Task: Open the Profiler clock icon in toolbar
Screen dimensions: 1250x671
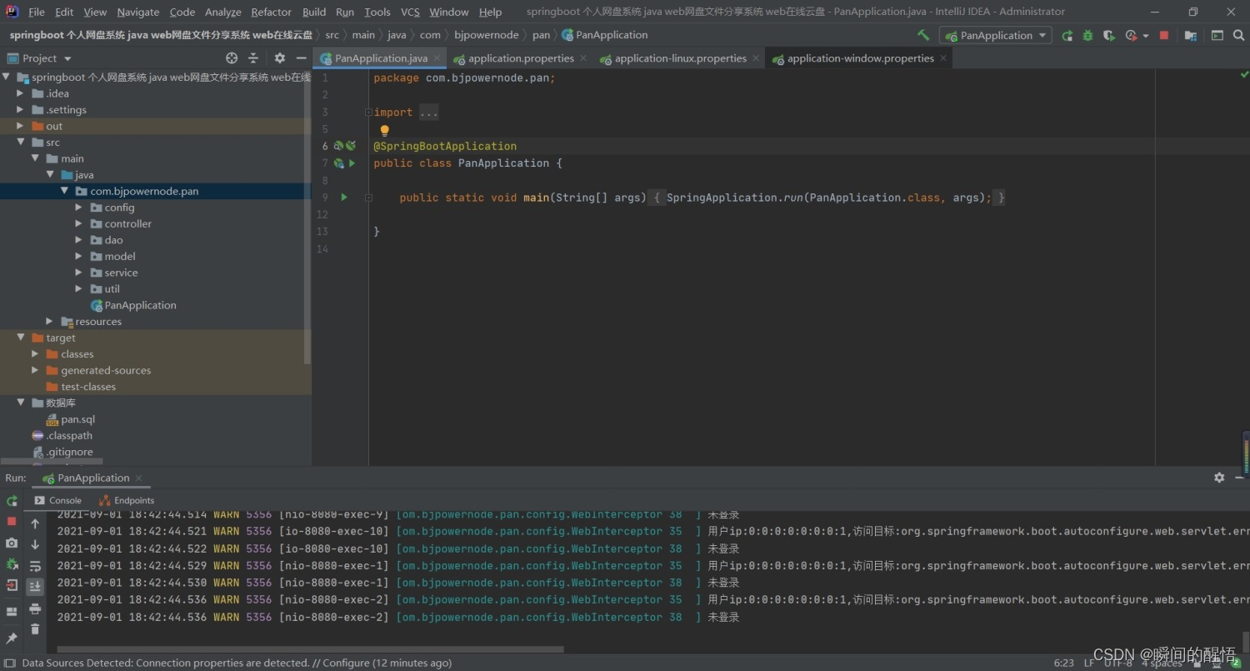Action: [x=1131, y=35]
